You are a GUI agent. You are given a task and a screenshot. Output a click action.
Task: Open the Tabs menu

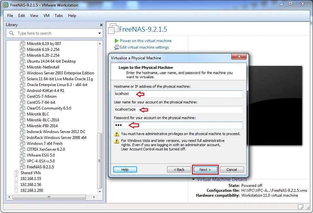coord(59,16)
